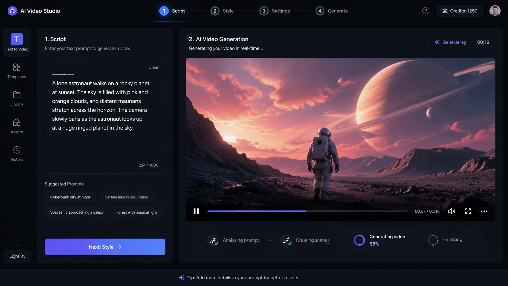Open the user profile avatar
Image resolution: width=508 pixels, height=286 pixels.
[x=495, y=11]
